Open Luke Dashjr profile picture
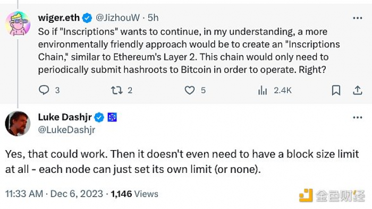 point(18,123)
